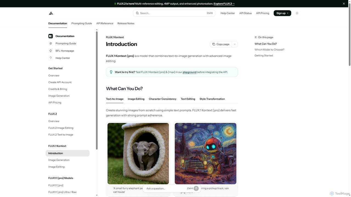Open Help Center link in header

pyautogui.click(x=228, y=13)
